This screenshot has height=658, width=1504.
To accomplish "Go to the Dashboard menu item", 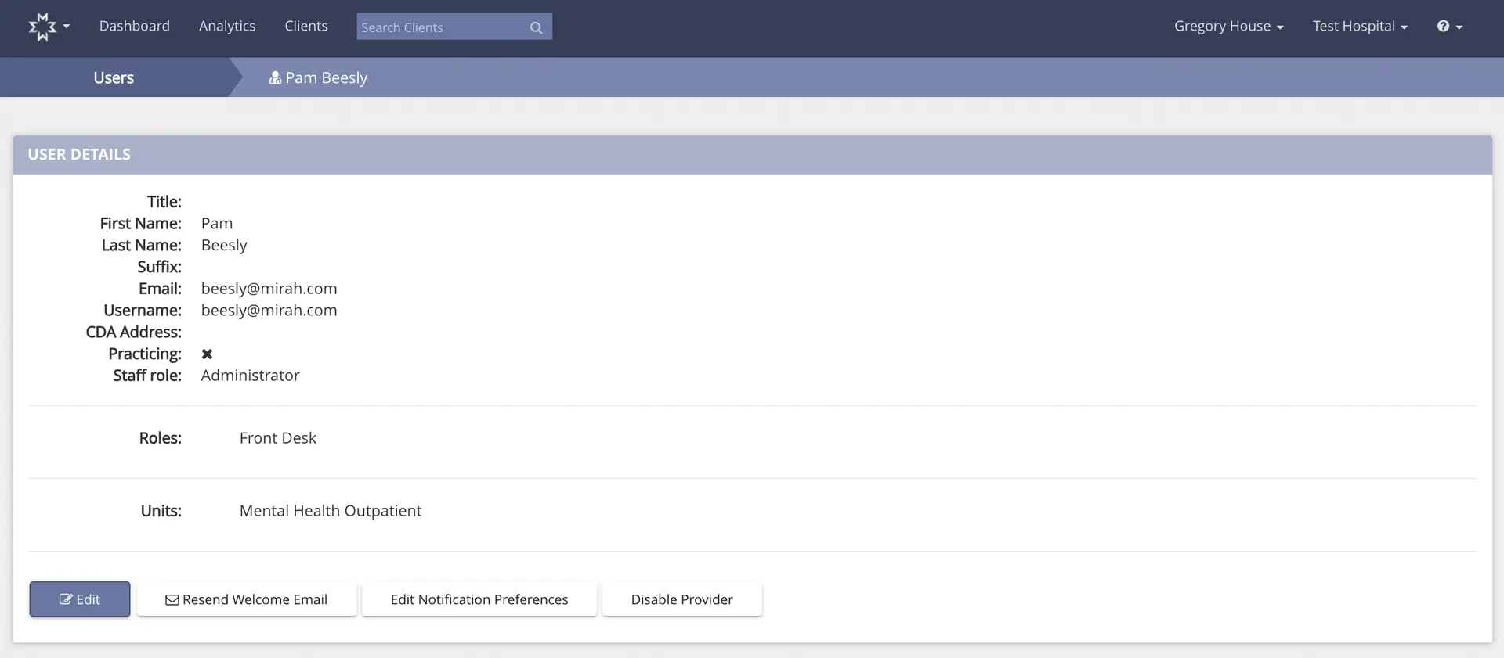I will point(135,26).
